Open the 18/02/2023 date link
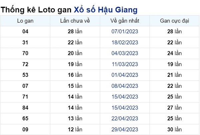Image resolution: width=200 pixels, height=135 pixels. tap(125, 42)
